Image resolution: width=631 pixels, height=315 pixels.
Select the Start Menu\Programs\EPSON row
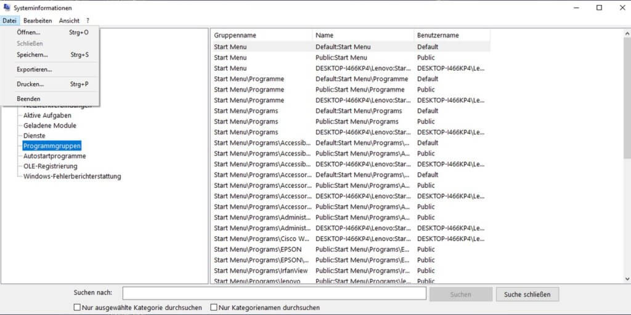[x=351, y=249]
